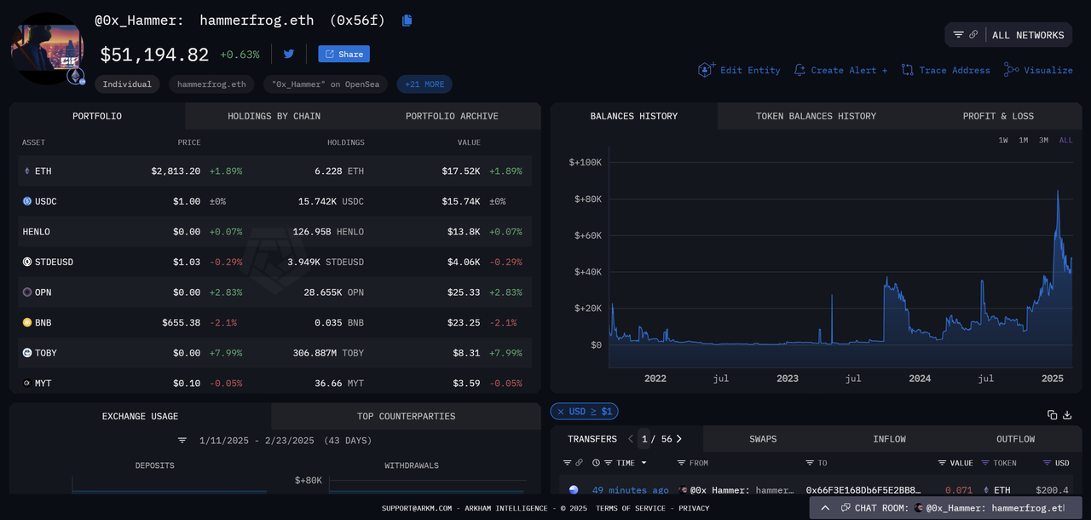
Task: Open the Visualize graph icon
Action: click(x=1011, y=70)
